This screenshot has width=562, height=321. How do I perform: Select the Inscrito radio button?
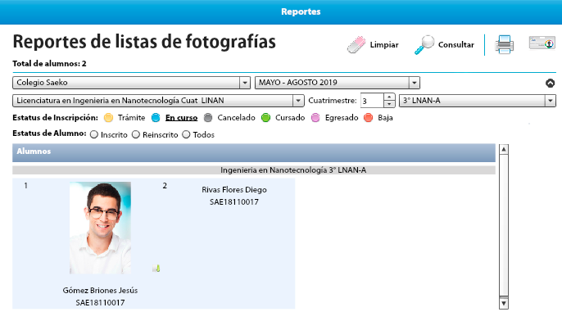(x=94, y=134)
